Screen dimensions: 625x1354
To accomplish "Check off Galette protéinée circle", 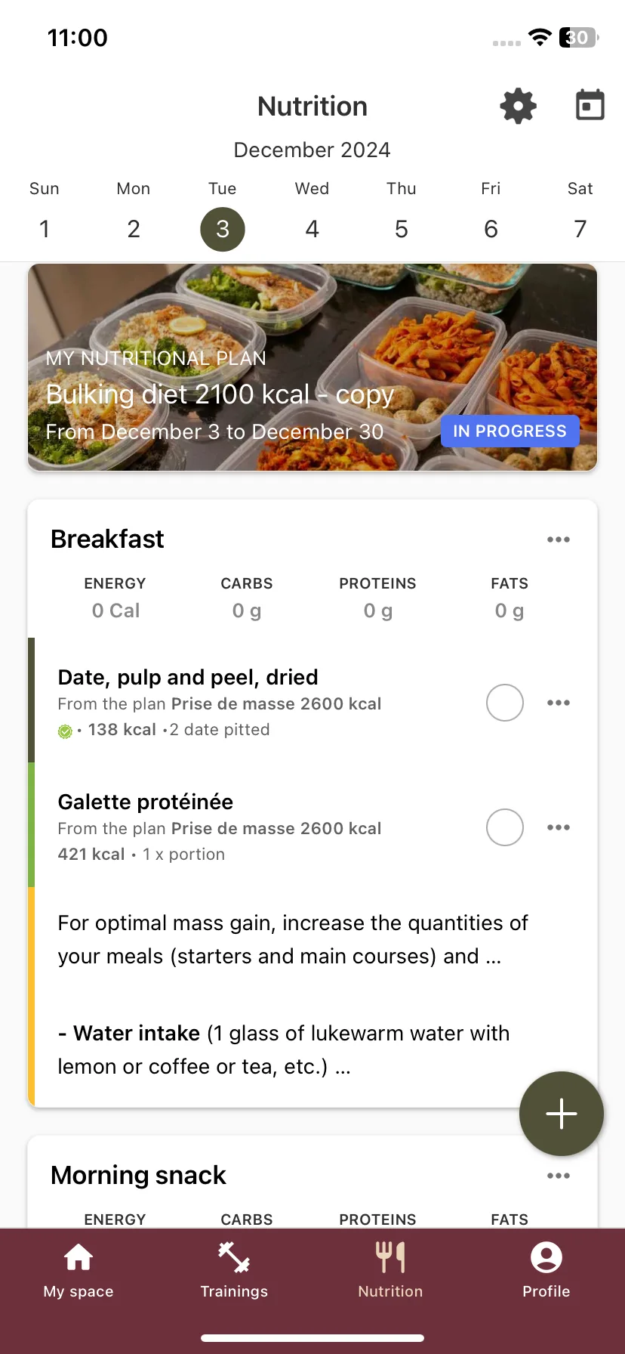I will 505,827.
